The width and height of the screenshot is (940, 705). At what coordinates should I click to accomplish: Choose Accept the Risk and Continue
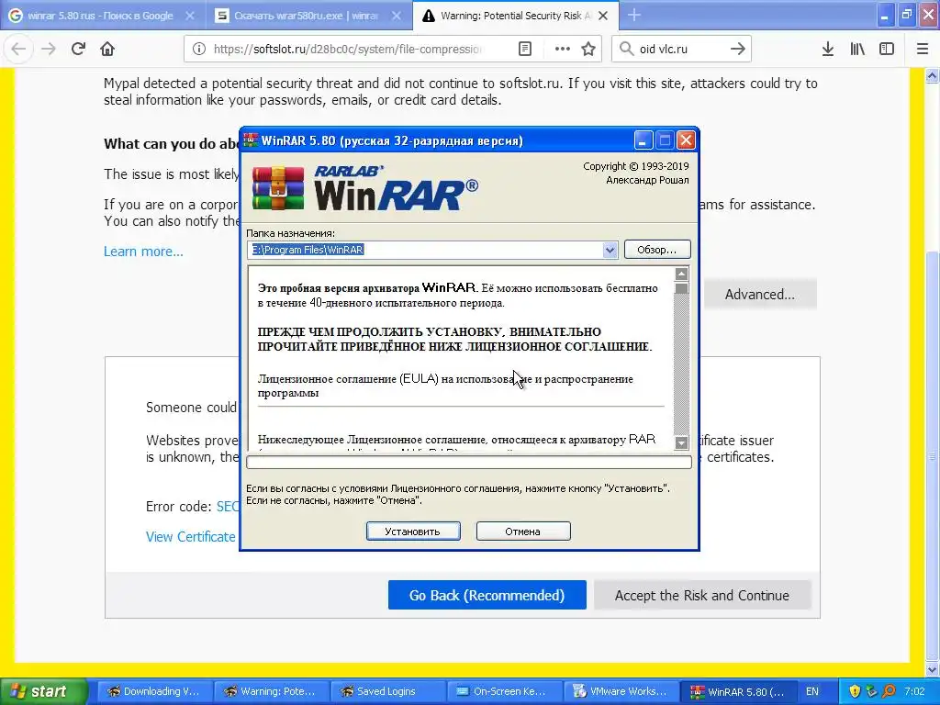click(702, 595)
